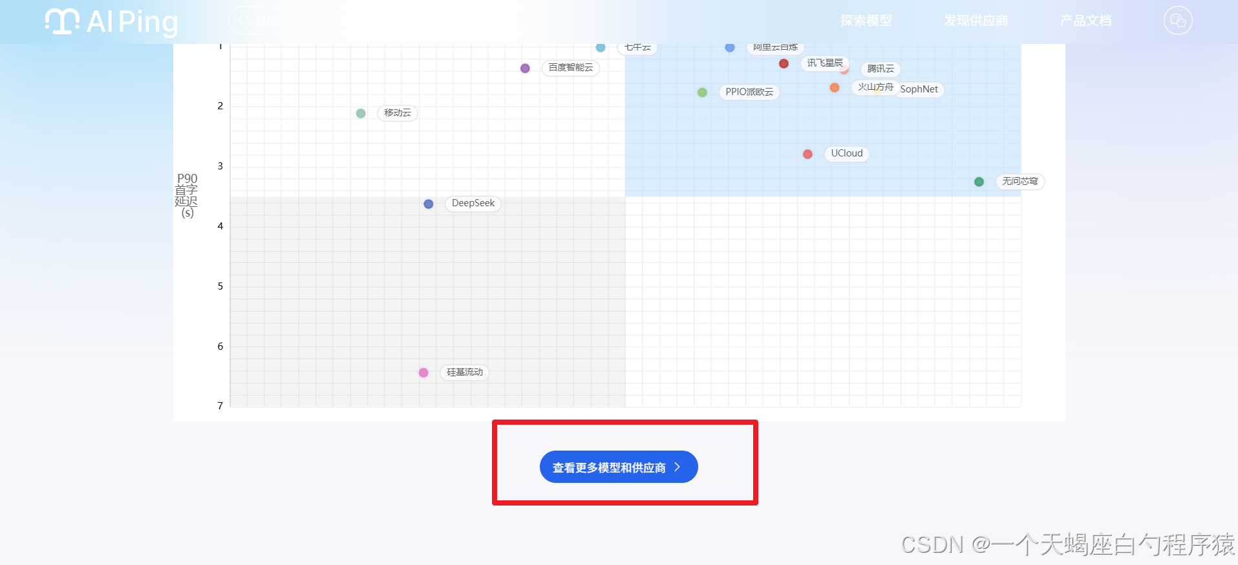Click the 硅基流动 label
1238x565 pixels.
click(465, 372)
